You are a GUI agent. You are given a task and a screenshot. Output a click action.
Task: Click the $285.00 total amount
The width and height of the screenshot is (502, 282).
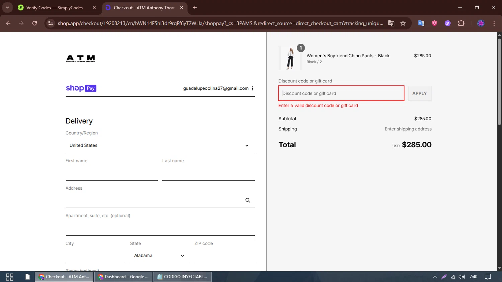tap(417, 145)
